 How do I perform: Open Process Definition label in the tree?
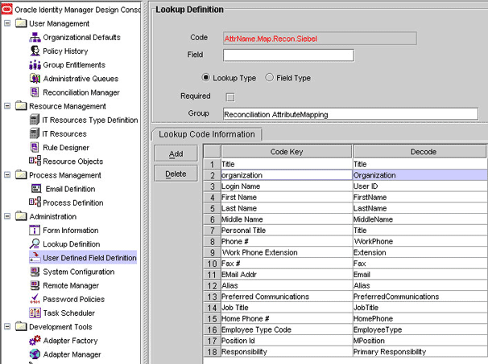tap(72, 202)
